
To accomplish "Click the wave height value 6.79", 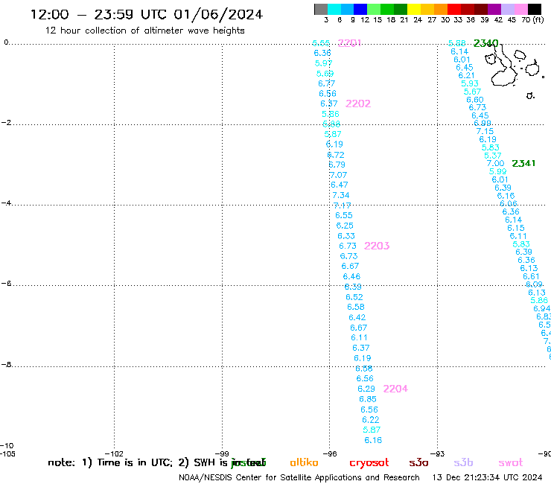I will [337, 165].
